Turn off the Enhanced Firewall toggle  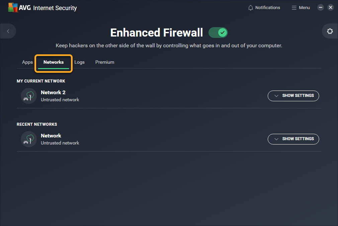coord(218,33)
